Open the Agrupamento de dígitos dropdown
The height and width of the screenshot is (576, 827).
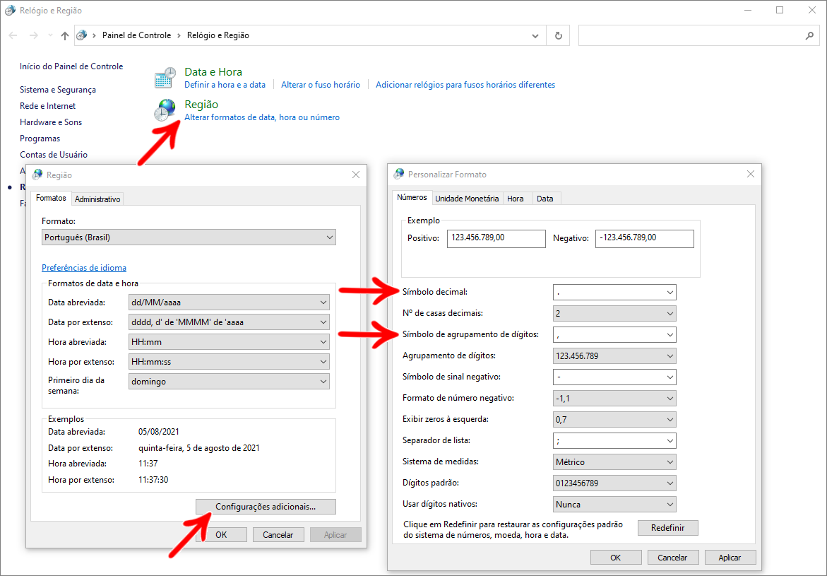[614, 355]
